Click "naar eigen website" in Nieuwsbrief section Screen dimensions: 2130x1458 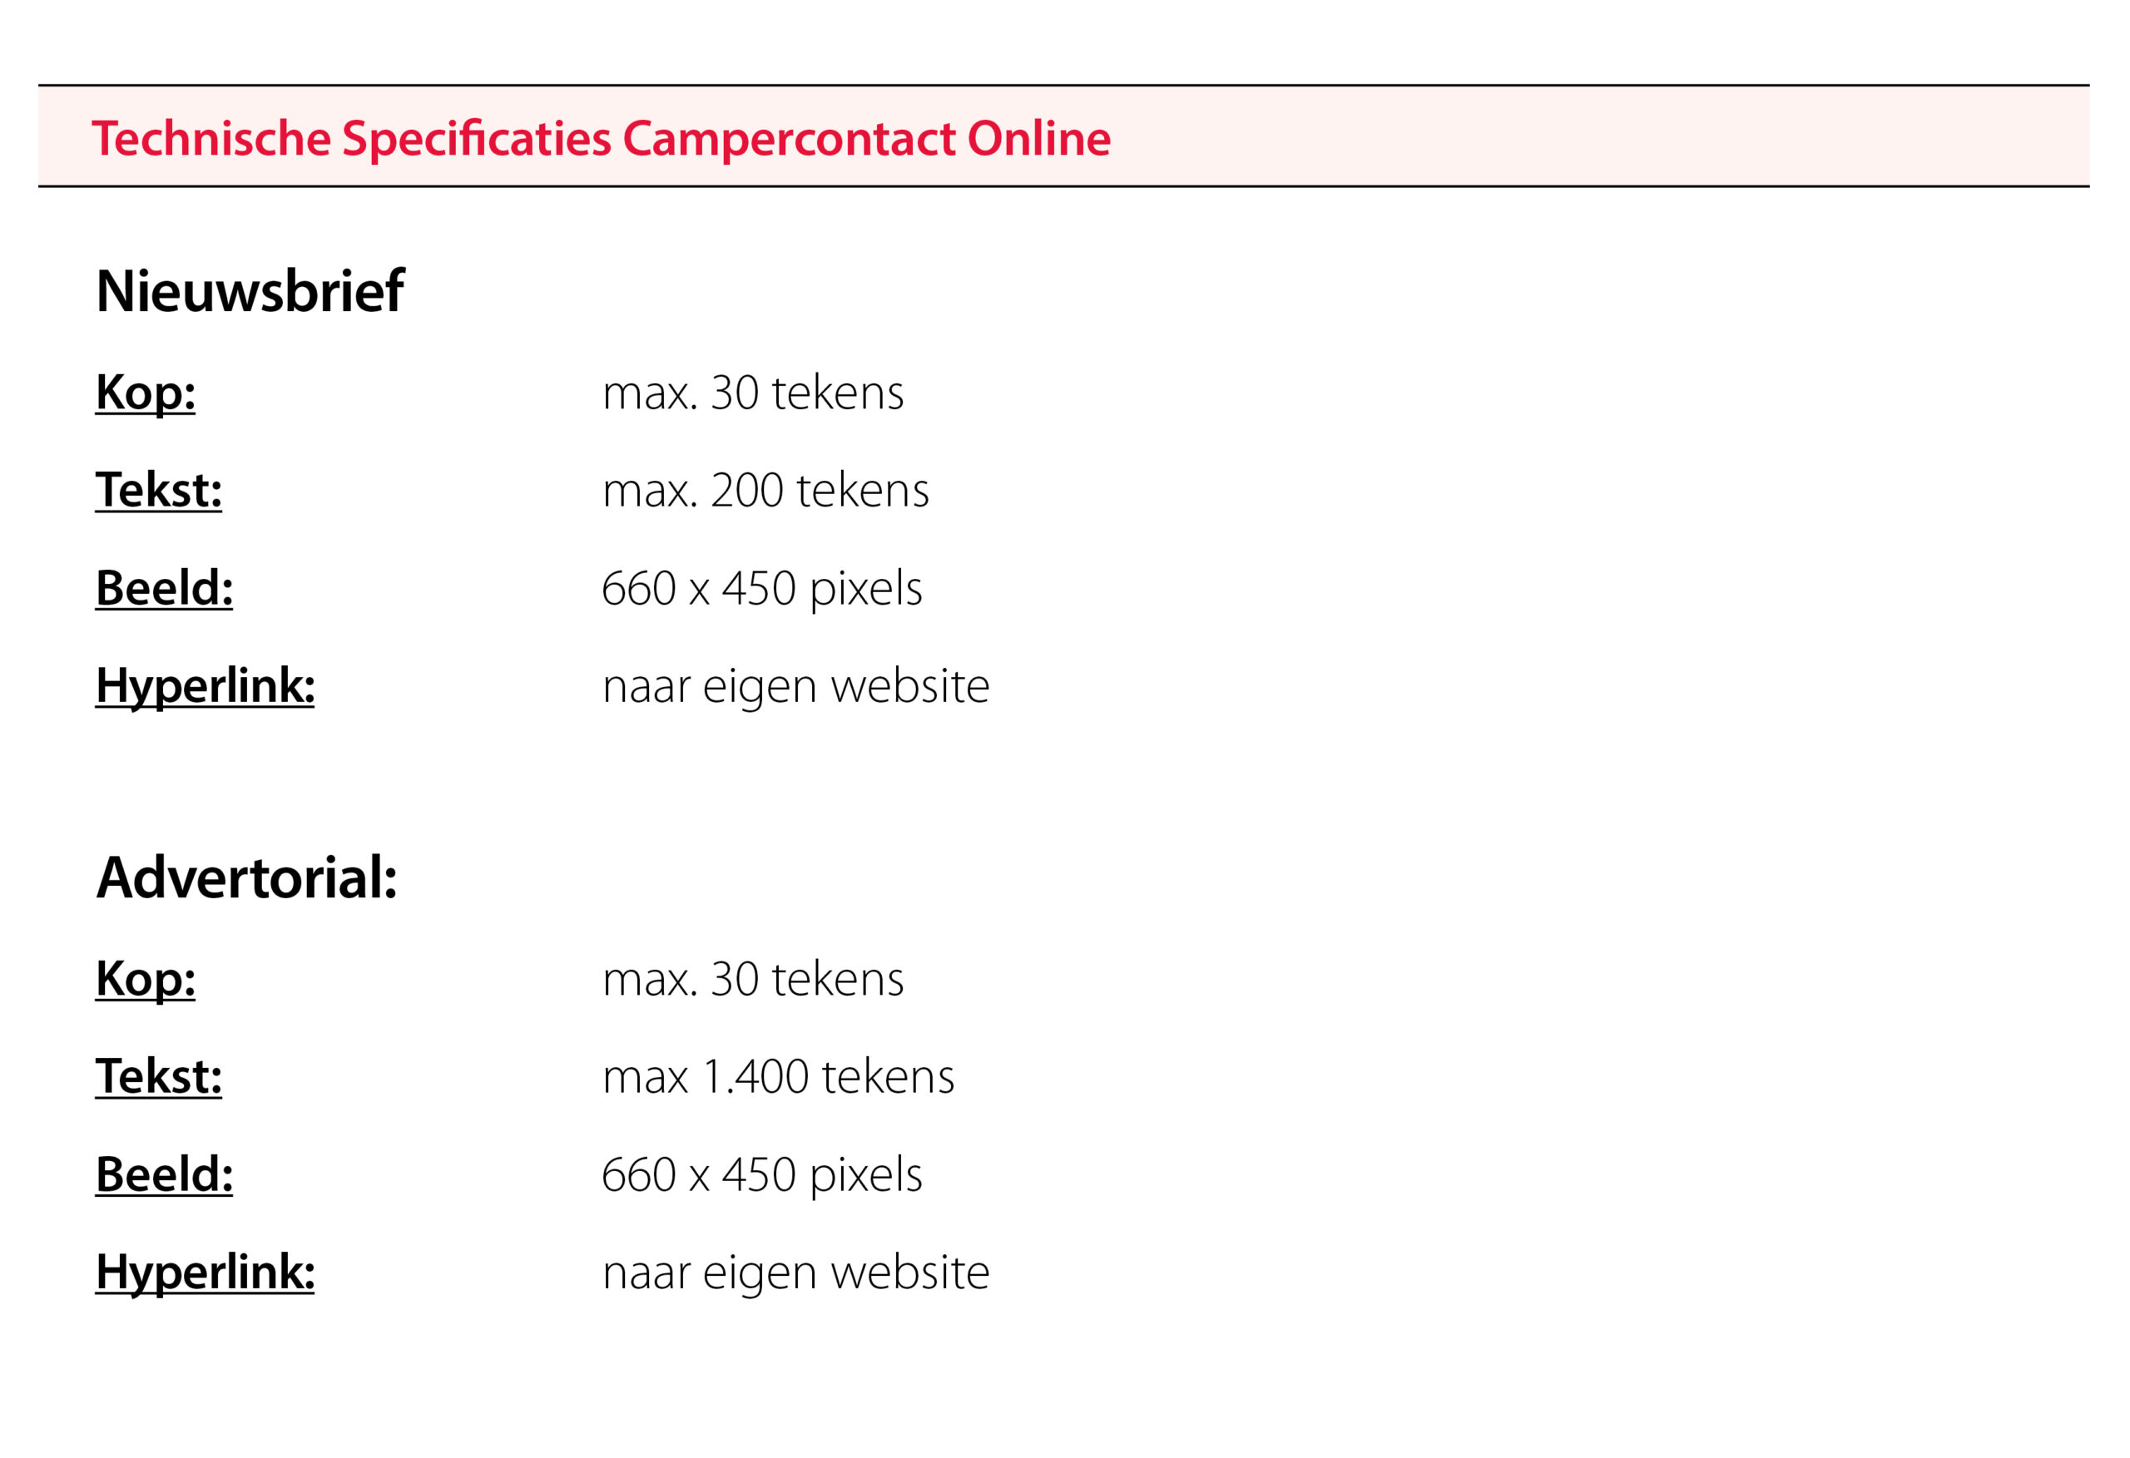pyautogui.click(x=795, y=685)
